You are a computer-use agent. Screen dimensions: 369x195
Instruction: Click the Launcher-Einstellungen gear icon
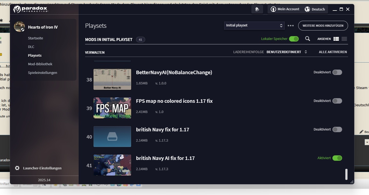[17, 168]
